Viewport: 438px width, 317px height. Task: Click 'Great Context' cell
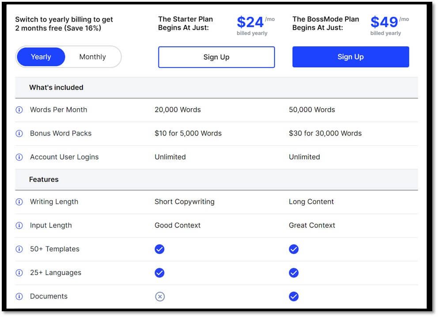coord(312,226)
